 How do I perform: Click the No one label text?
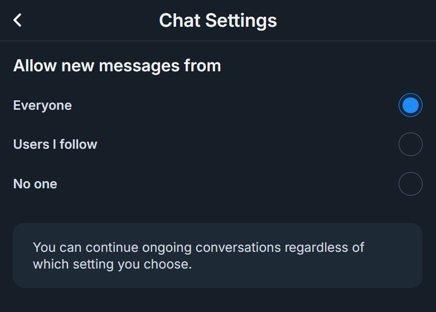(x=35, y=184)
